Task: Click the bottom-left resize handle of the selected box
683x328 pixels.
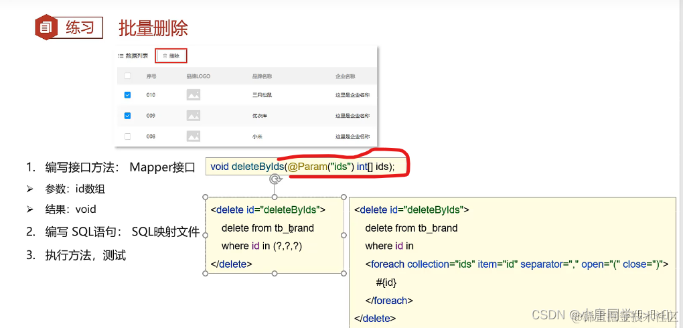Action: pyautogui.click(x=206, y=274)
